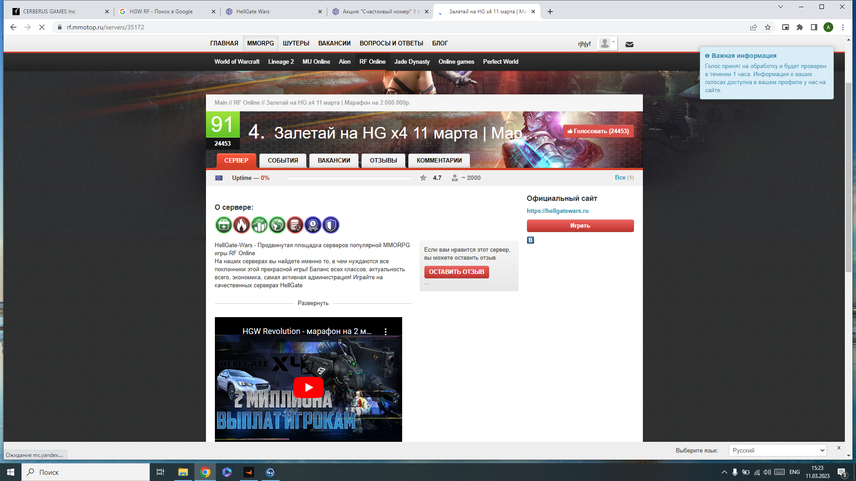The height and width of the screenshot is (481, 856).
Task: Open the ШУТЕРЫ menu item
Action: 296,43
